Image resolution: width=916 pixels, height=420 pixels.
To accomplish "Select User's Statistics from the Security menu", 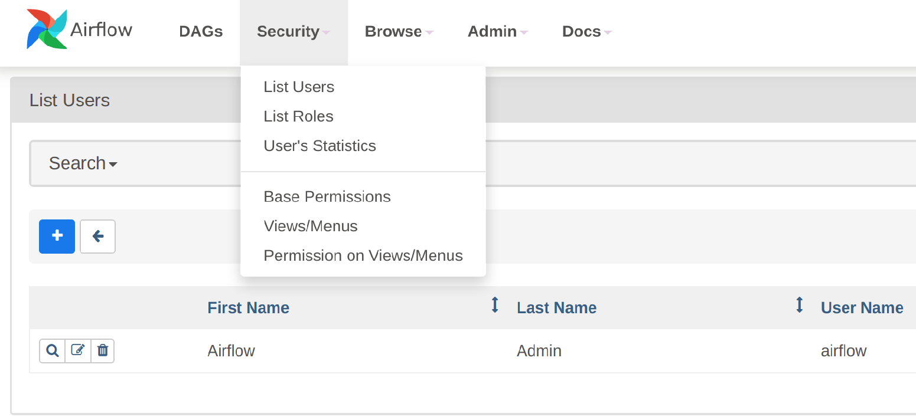I will tap(320, 146).
